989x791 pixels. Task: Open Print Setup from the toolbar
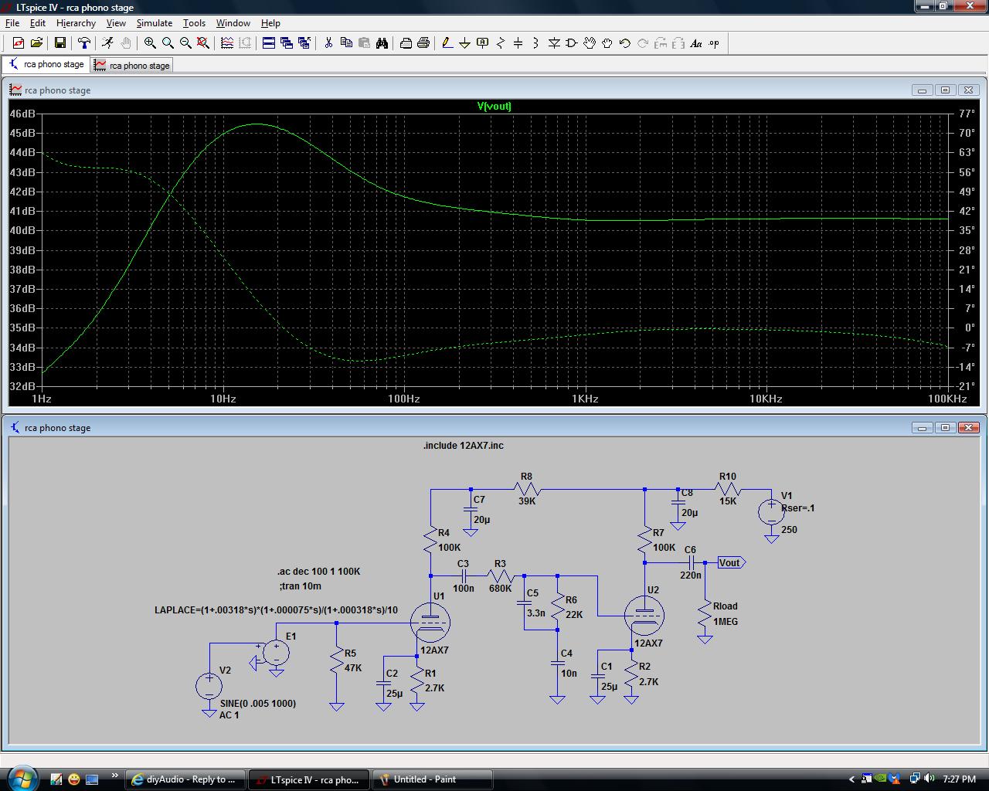[423, 43]
